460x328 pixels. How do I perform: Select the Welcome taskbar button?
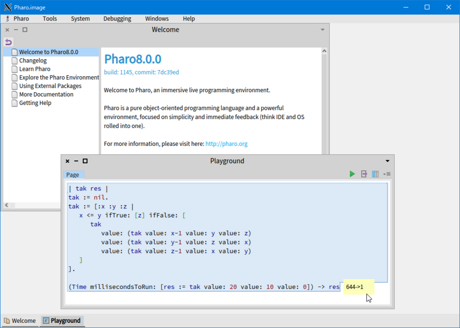20,321
